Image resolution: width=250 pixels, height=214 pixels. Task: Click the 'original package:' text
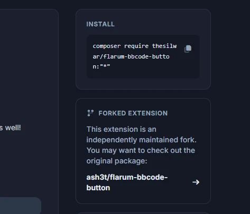[x=117, y=161]
